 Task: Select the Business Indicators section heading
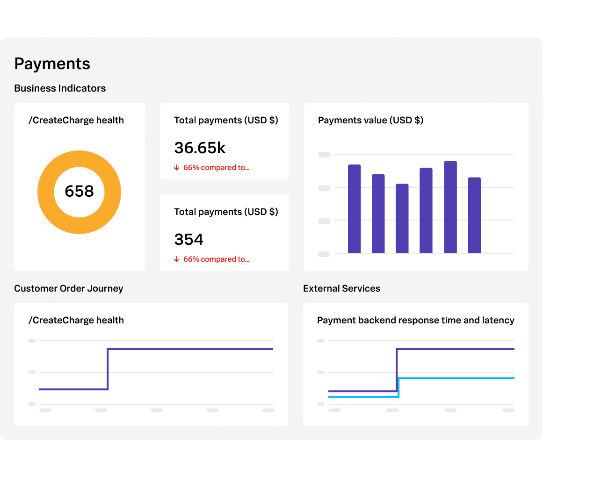[60, 88]
